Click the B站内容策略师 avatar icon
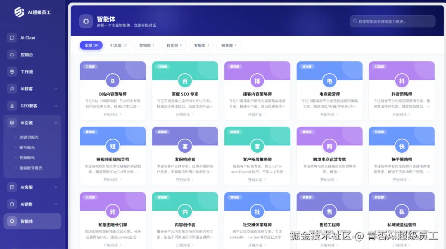 (x=113, y=81)
